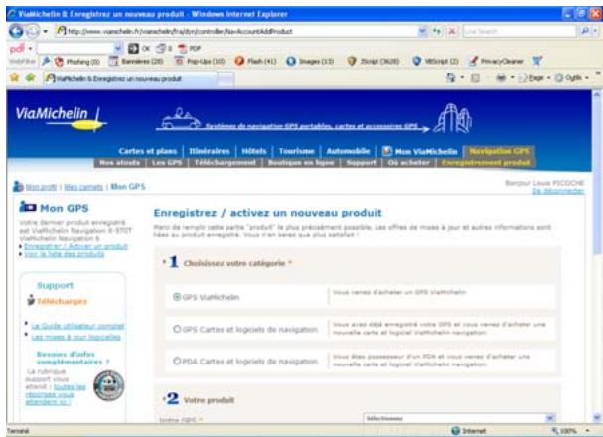Open the zoom level 100% dropdown
This screenshot has width=603, height=437.
click(x=587, y=430)
